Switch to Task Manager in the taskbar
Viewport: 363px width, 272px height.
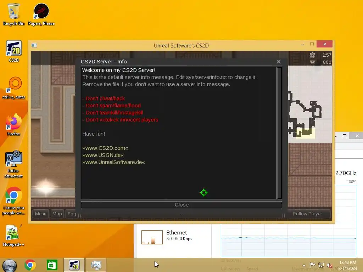click(96, 265)
